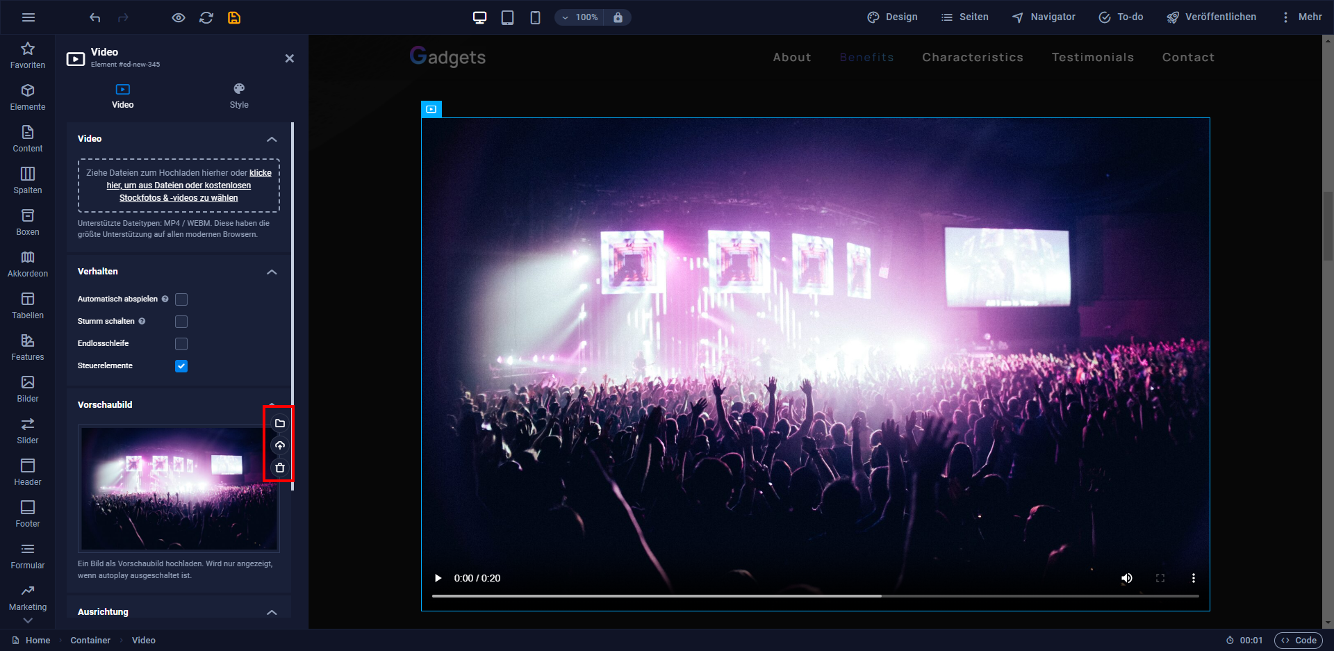Switch to tablet view icon
The height and width of the screenshot is (651, 1334).
(508, 17)
